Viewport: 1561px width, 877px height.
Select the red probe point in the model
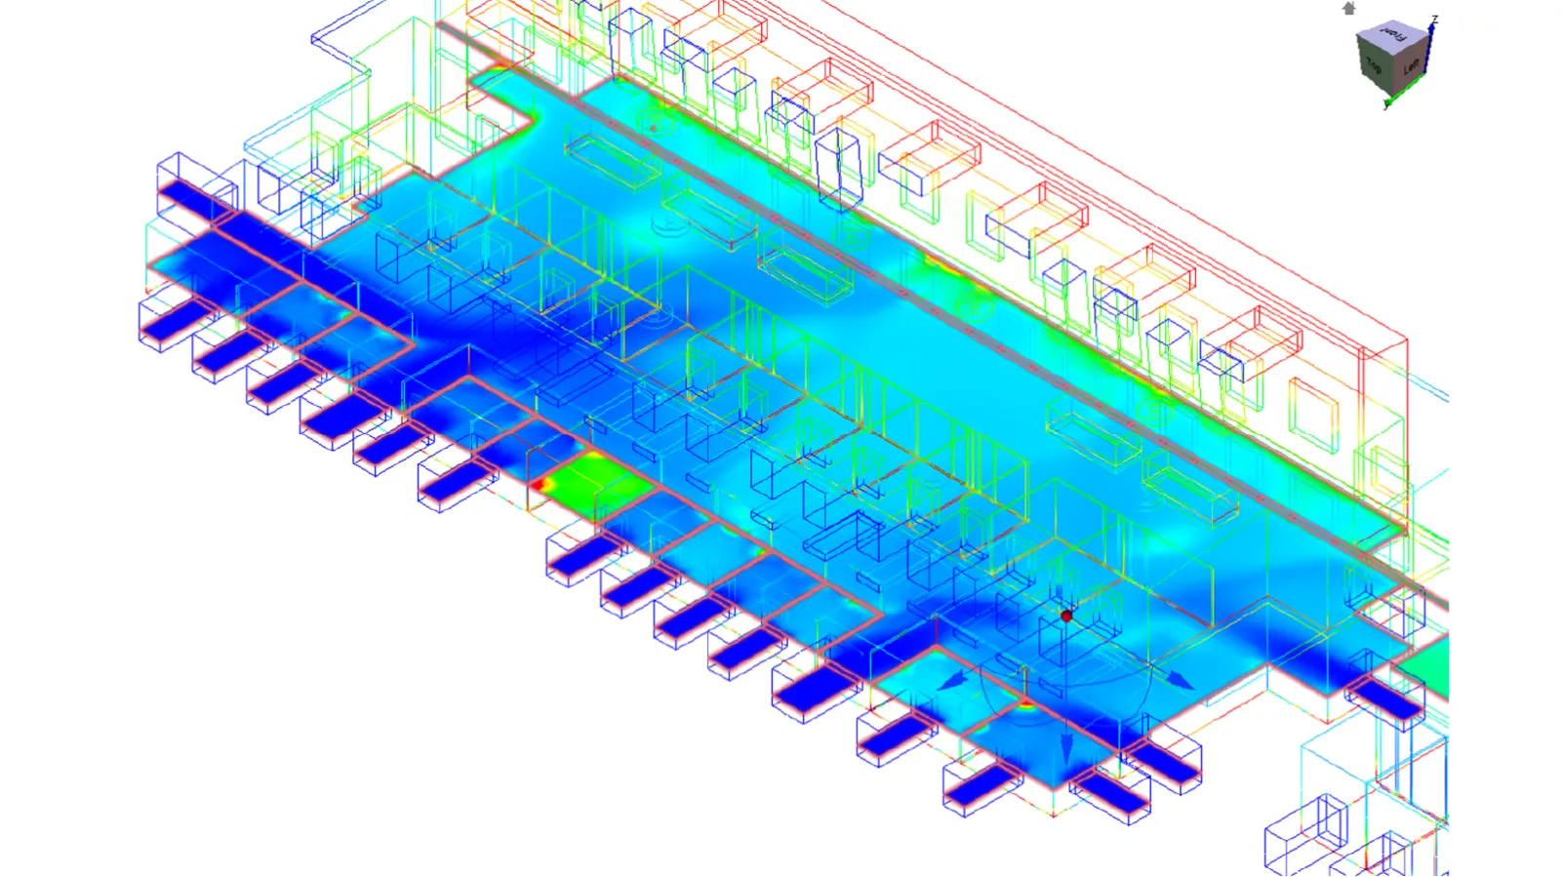click(1066, 616)
